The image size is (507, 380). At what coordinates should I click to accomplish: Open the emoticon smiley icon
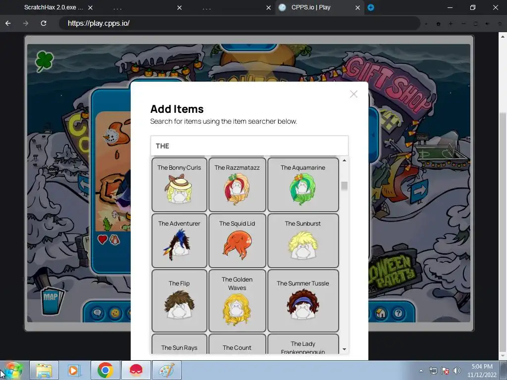tap(115, 313)
